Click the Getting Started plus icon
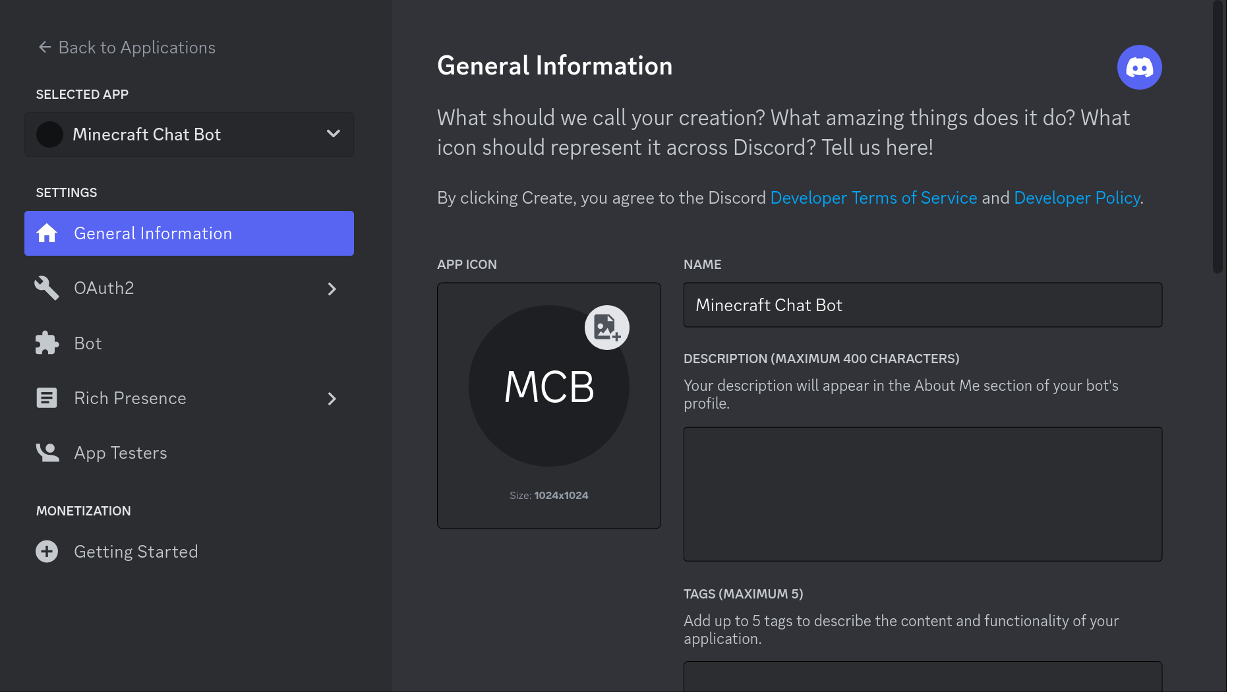 (47, 551)
